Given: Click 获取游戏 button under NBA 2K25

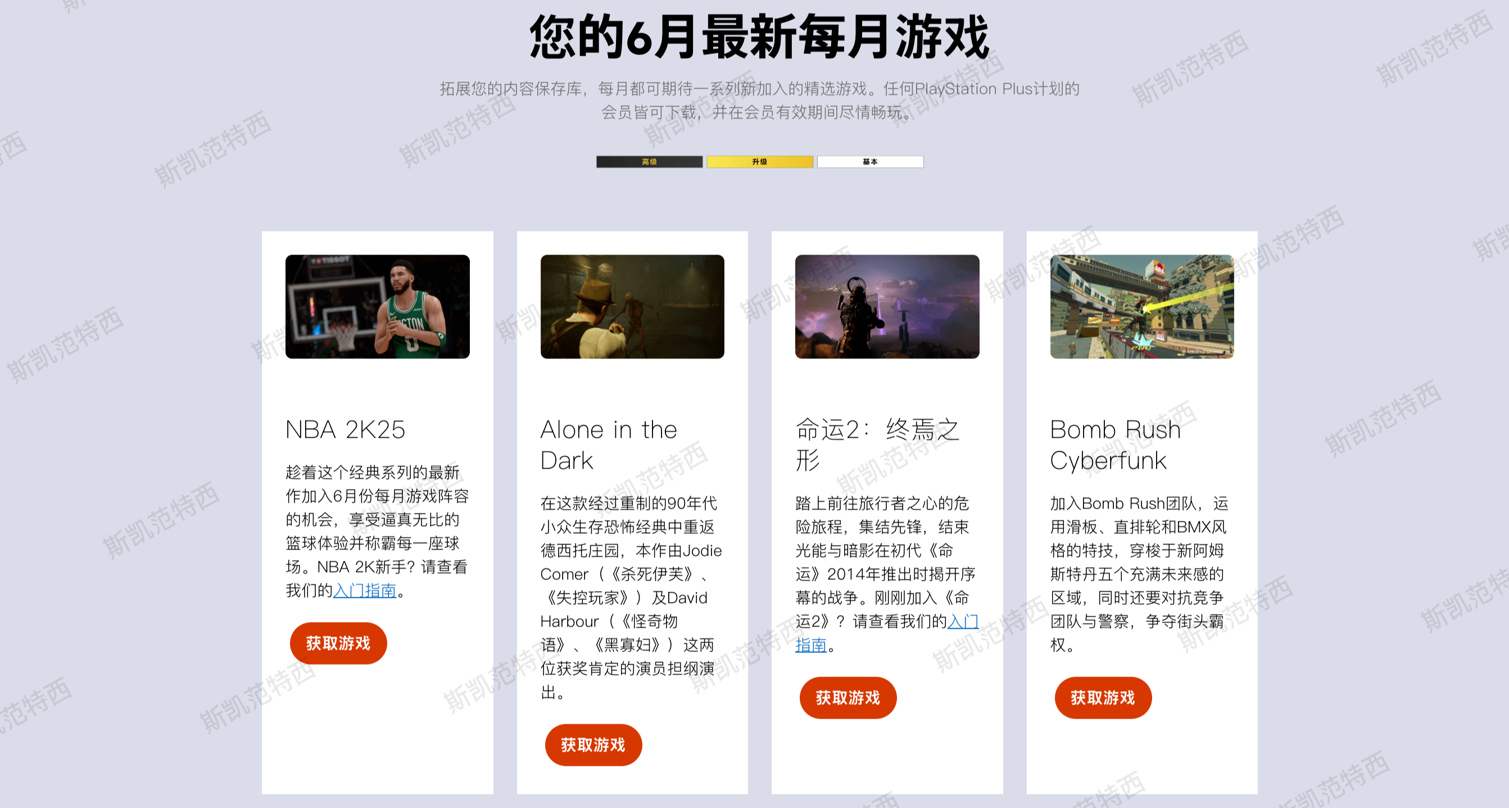Looking at the screenshot, I should point(338,643).
